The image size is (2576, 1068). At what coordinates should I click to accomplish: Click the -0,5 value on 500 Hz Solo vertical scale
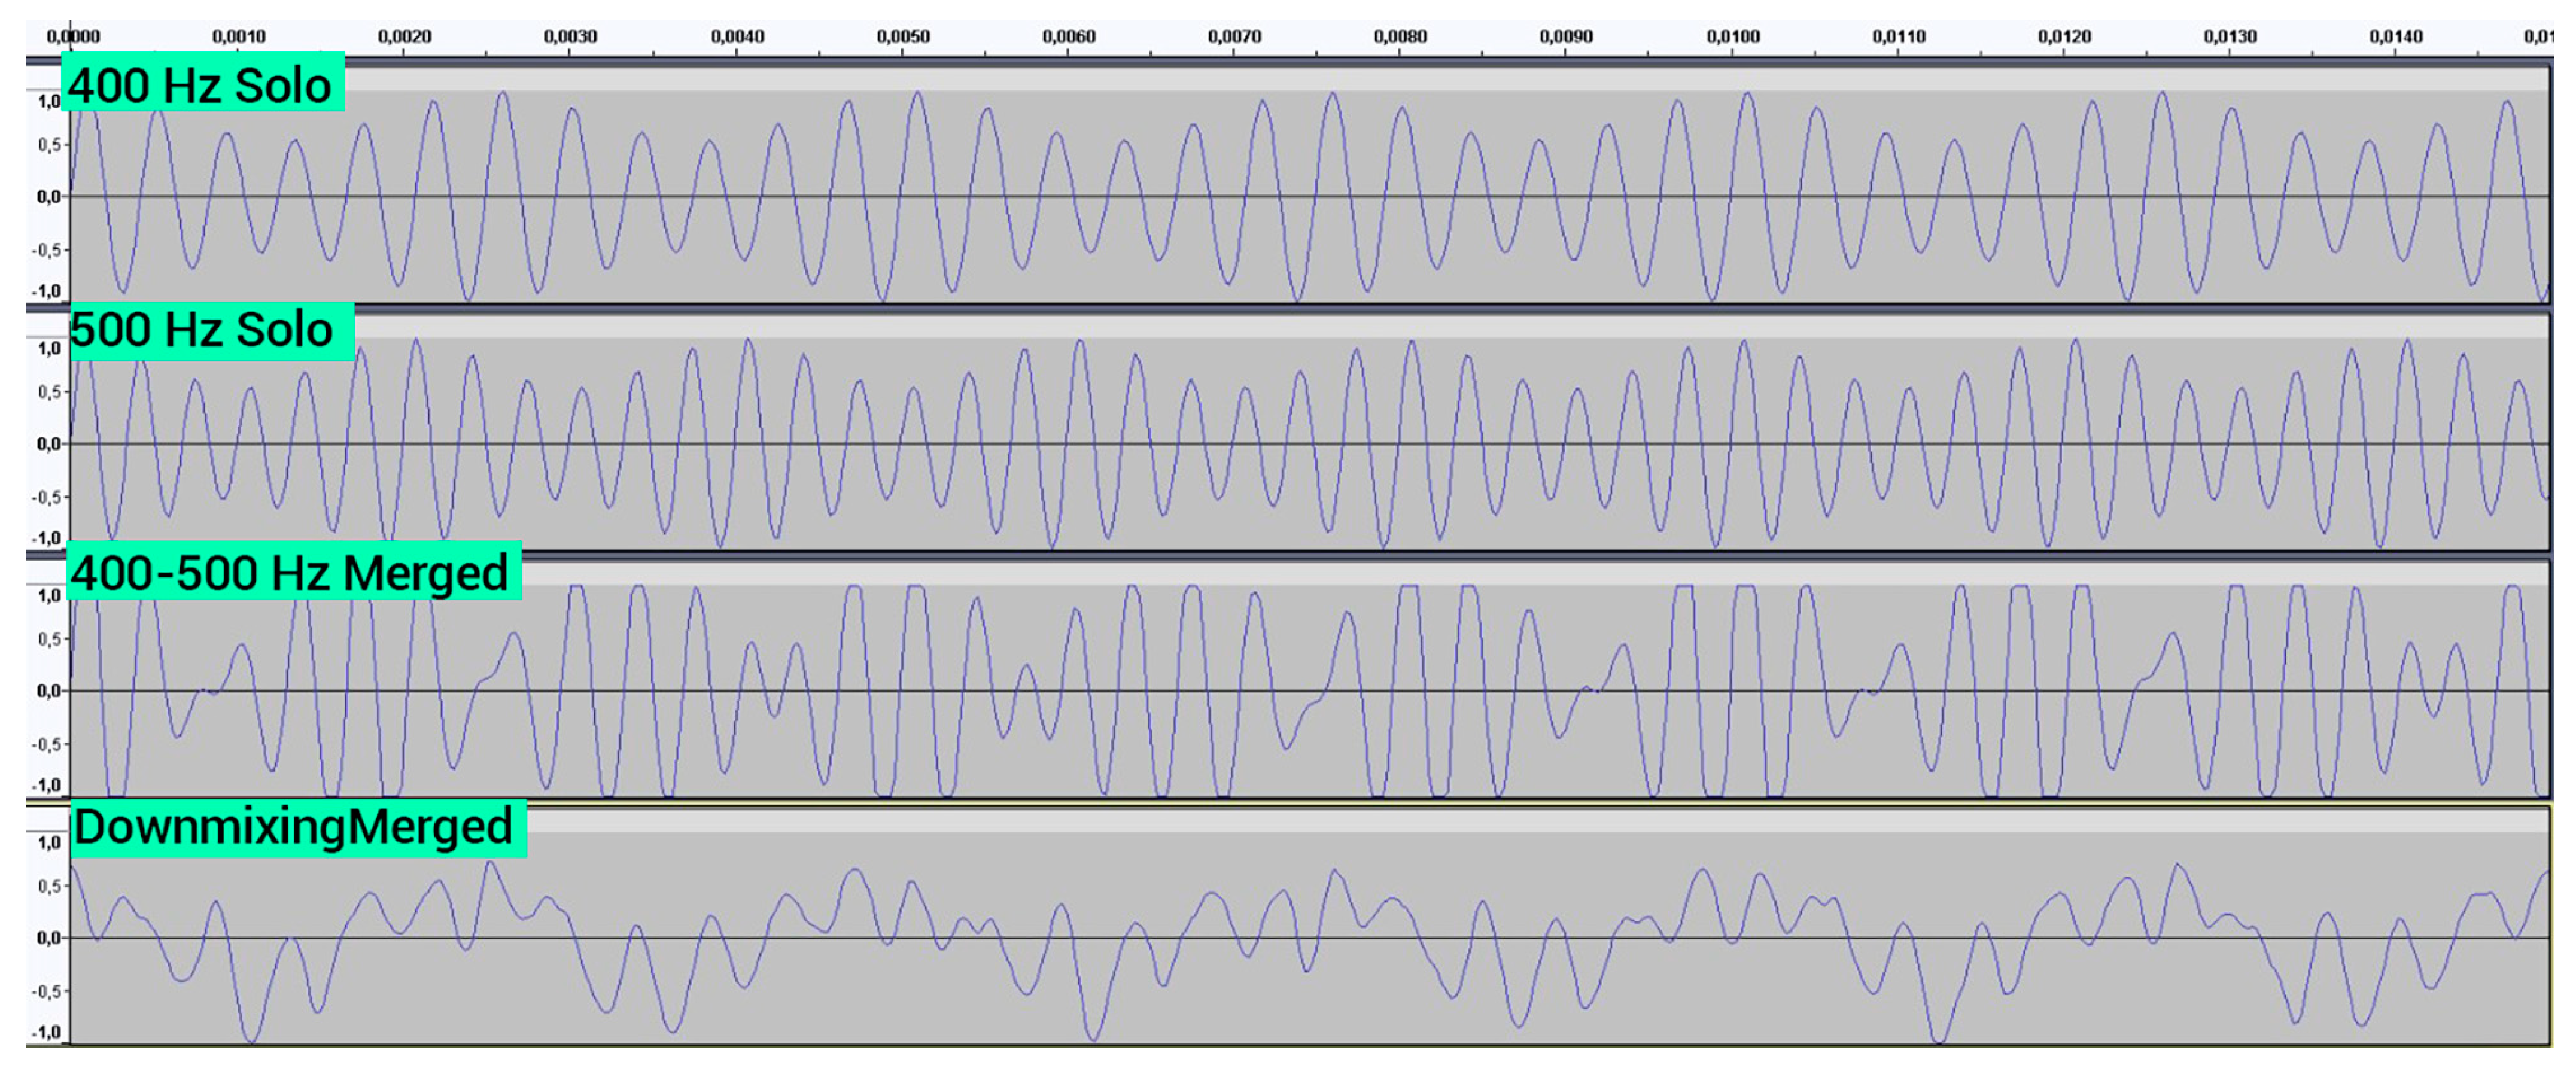pyautogui.click(x=46, y=497)
